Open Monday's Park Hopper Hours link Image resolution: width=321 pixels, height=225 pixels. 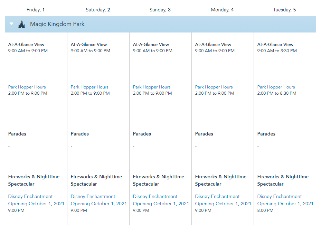214,87
